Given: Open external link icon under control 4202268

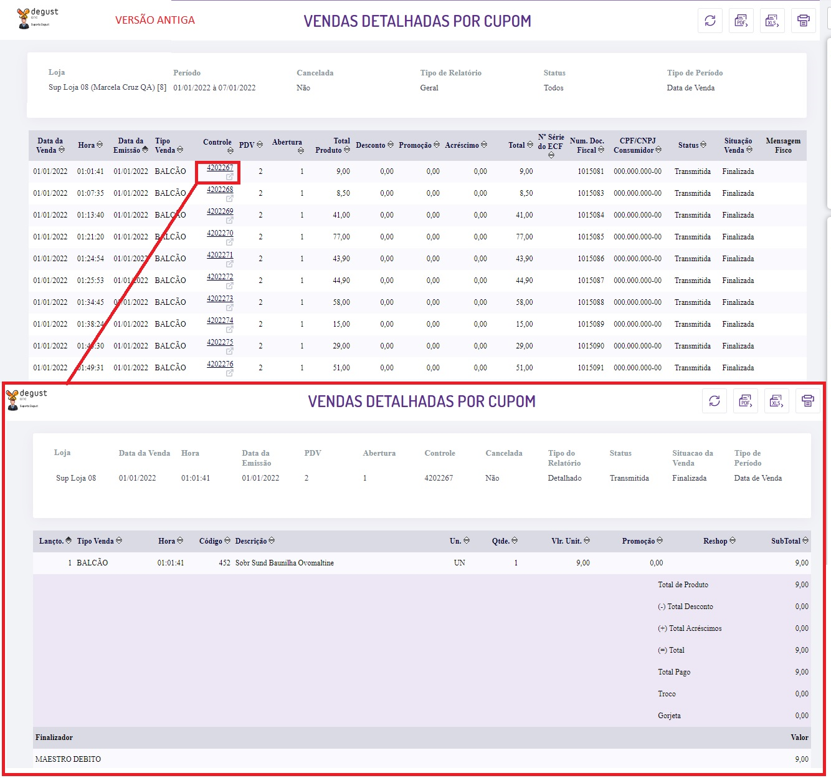Looking at the screenshot, I should (229, 199).
